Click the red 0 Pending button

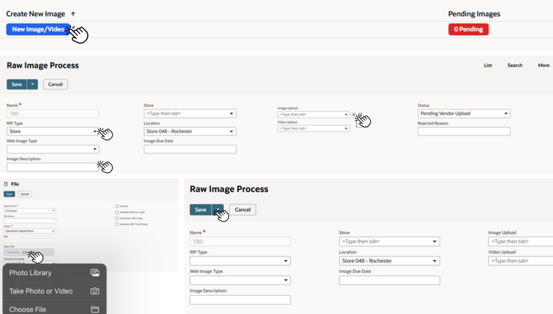click(468, 29)
